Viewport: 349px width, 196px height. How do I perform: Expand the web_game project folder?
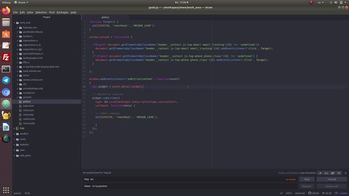click(15, 156)
